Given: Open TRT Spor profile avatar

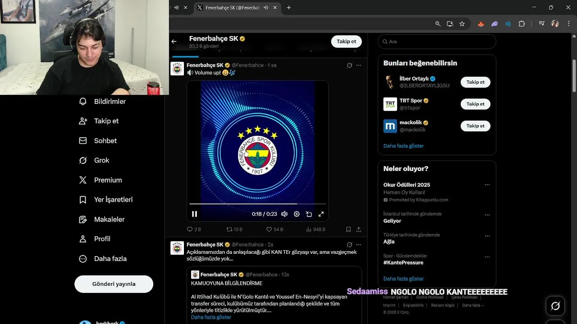Looking at the screenshot, I should tap(390, 104).
